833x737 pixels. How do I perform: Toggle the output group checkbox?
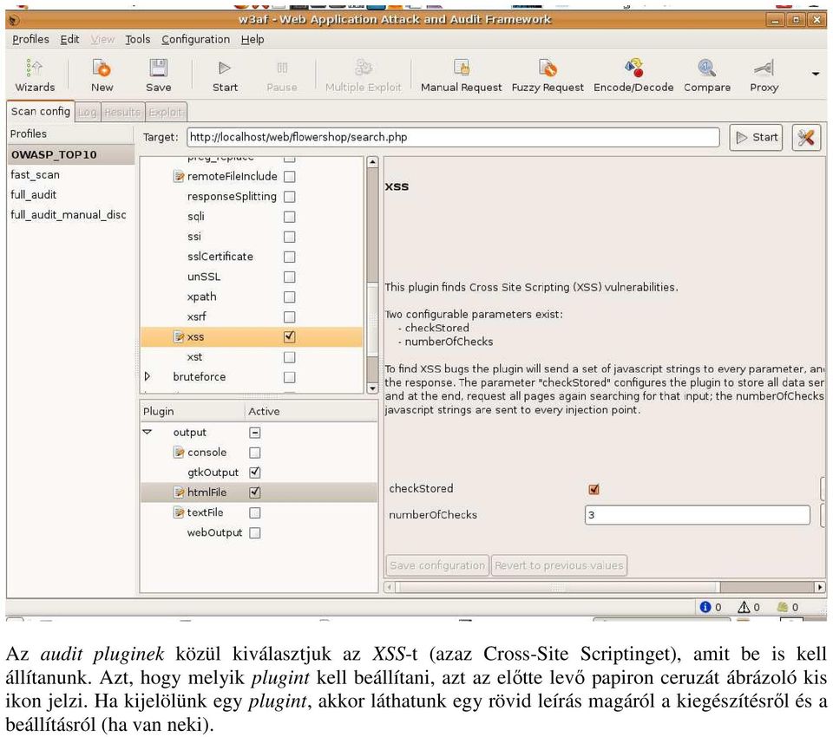click(255, 432)
